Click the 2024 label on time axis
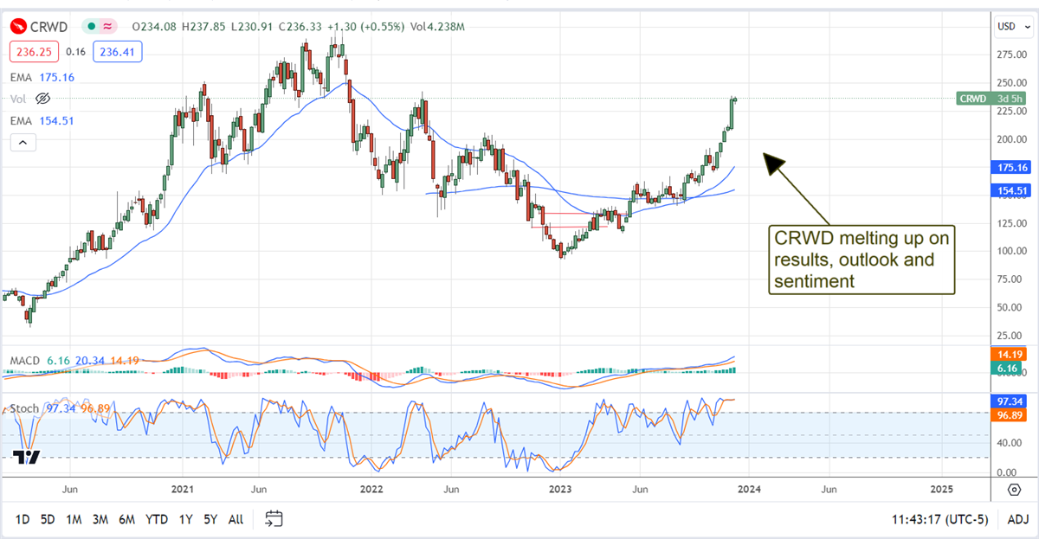This screenshot has width=1039, height=539. (x=748, y=490)
